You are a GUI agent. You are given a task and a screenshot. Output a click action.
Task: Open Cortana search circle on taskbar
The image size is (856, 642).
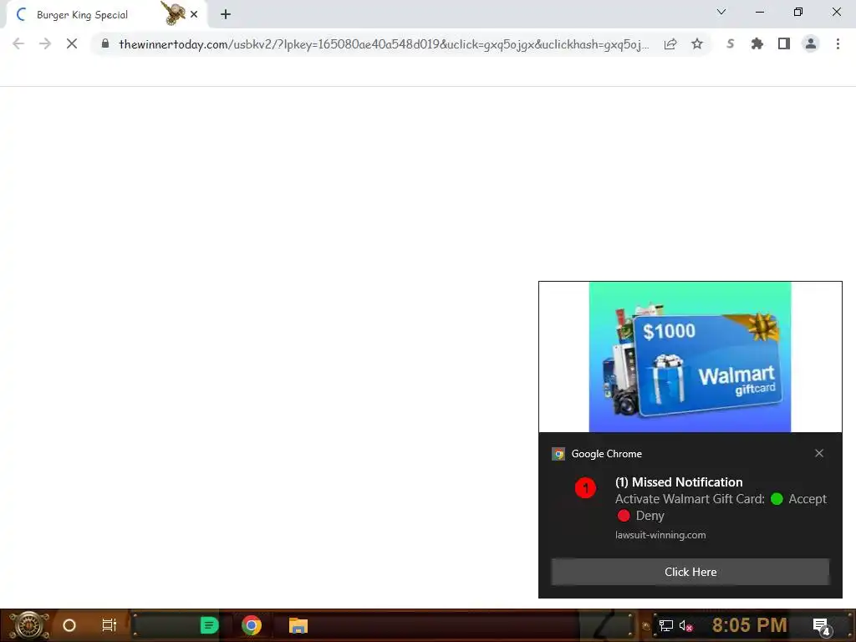pyautogui.click(x=69, y=625)
